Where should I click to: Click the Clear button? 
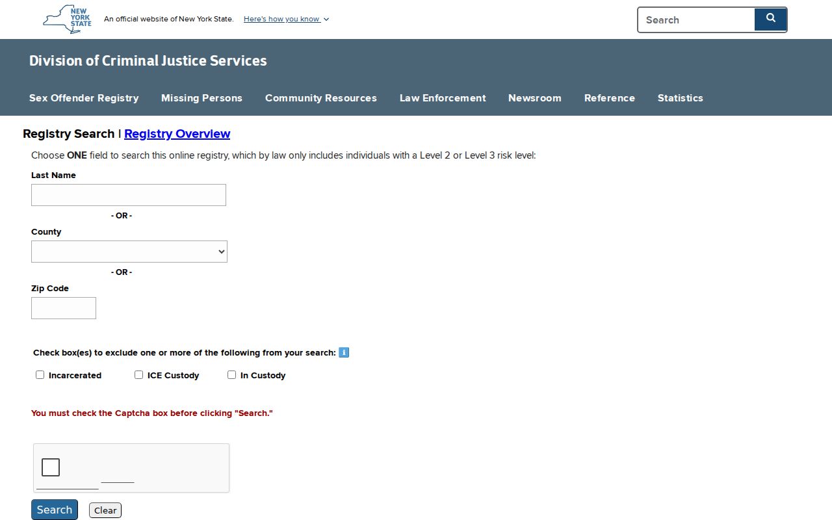[x=105, y=510]
